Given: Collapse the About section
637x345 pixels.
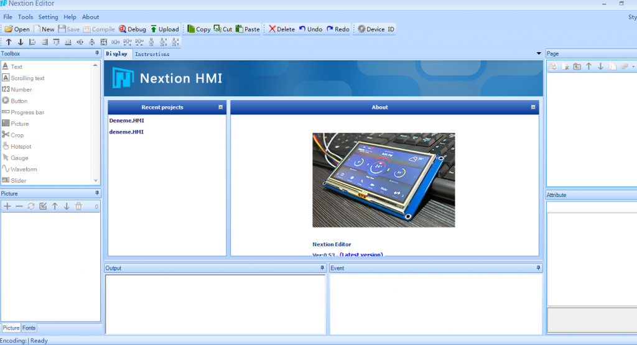Looking at the screenshot, I should tap(533, 107).
